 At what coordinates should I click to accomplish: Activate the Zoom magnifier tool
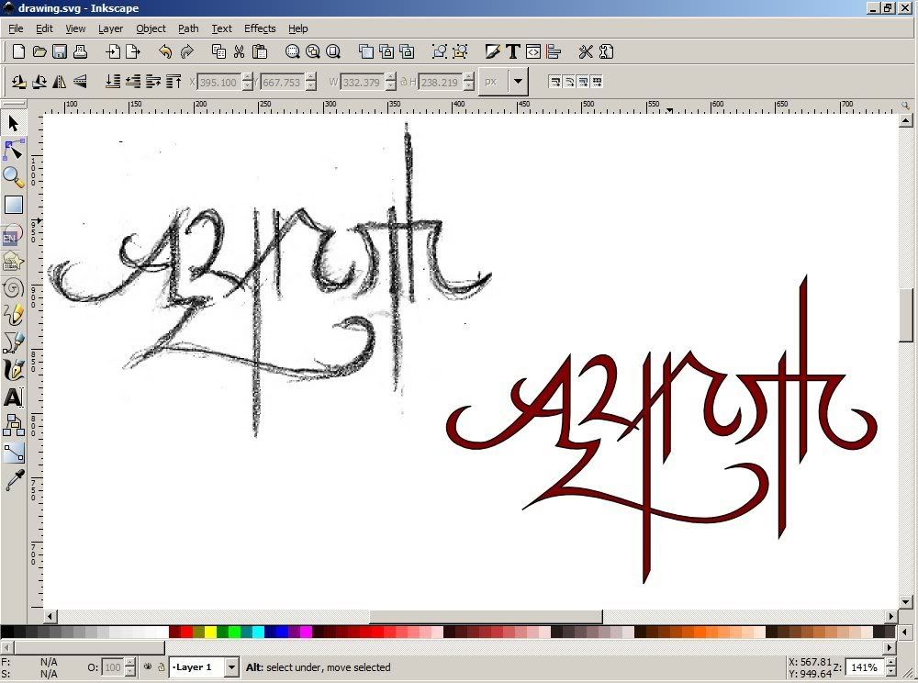coord(13,176)
